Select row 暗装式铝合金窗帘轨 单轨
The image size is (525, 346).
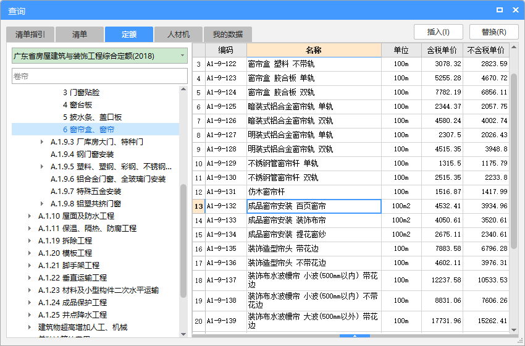(x=351, y=106)
